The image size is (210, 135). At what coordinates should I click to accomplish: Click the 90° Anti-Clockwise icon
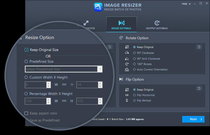[x=127, y=58]
